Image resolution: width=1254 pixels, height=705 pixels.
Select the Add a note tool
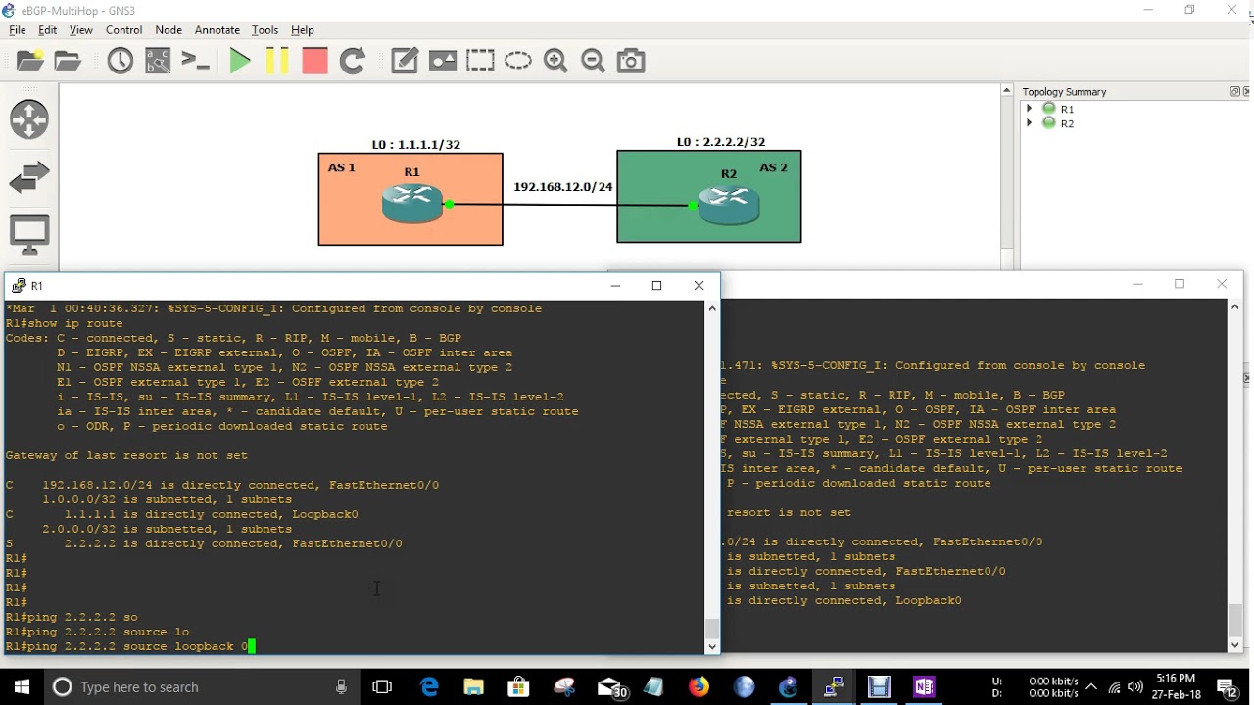(405, 61)
